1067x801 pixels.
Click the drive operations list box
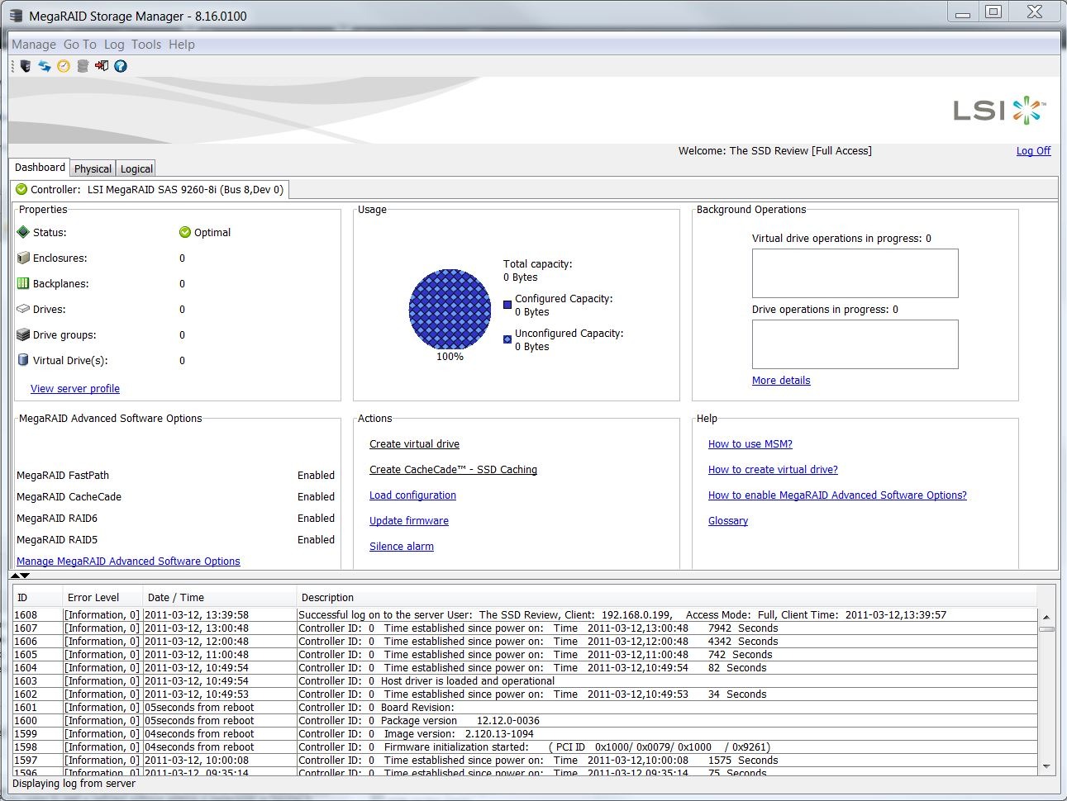pyautogui.click(x=855, y=344)
